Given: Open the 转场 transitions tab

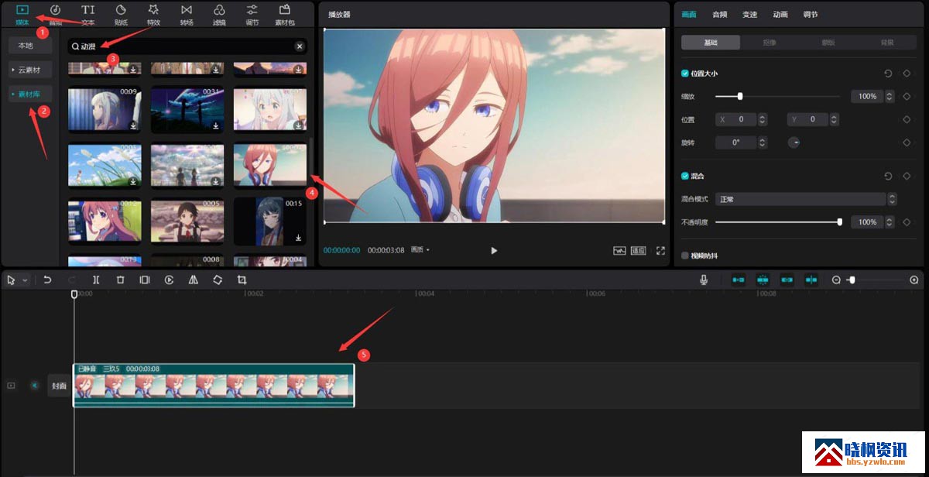Looking at the screenshot, I should pos(187,14).
